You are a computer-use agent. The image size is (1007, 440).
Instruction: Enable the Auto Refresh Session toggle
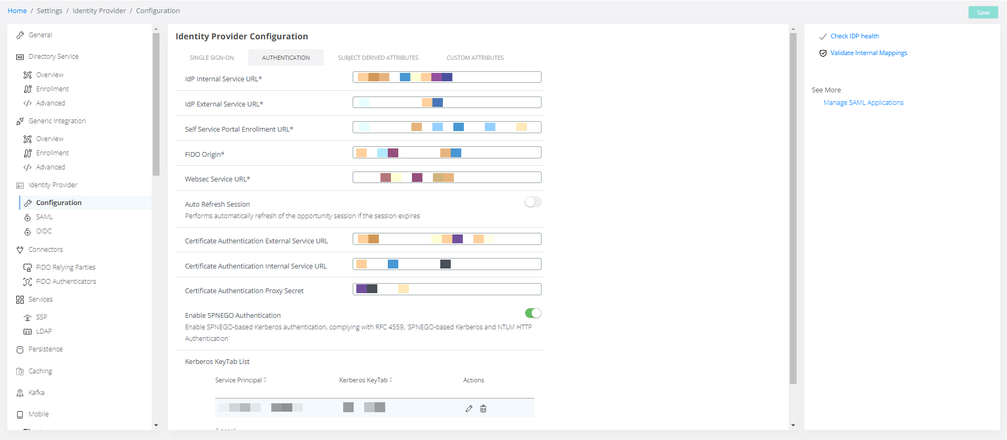tap(533, 202)
